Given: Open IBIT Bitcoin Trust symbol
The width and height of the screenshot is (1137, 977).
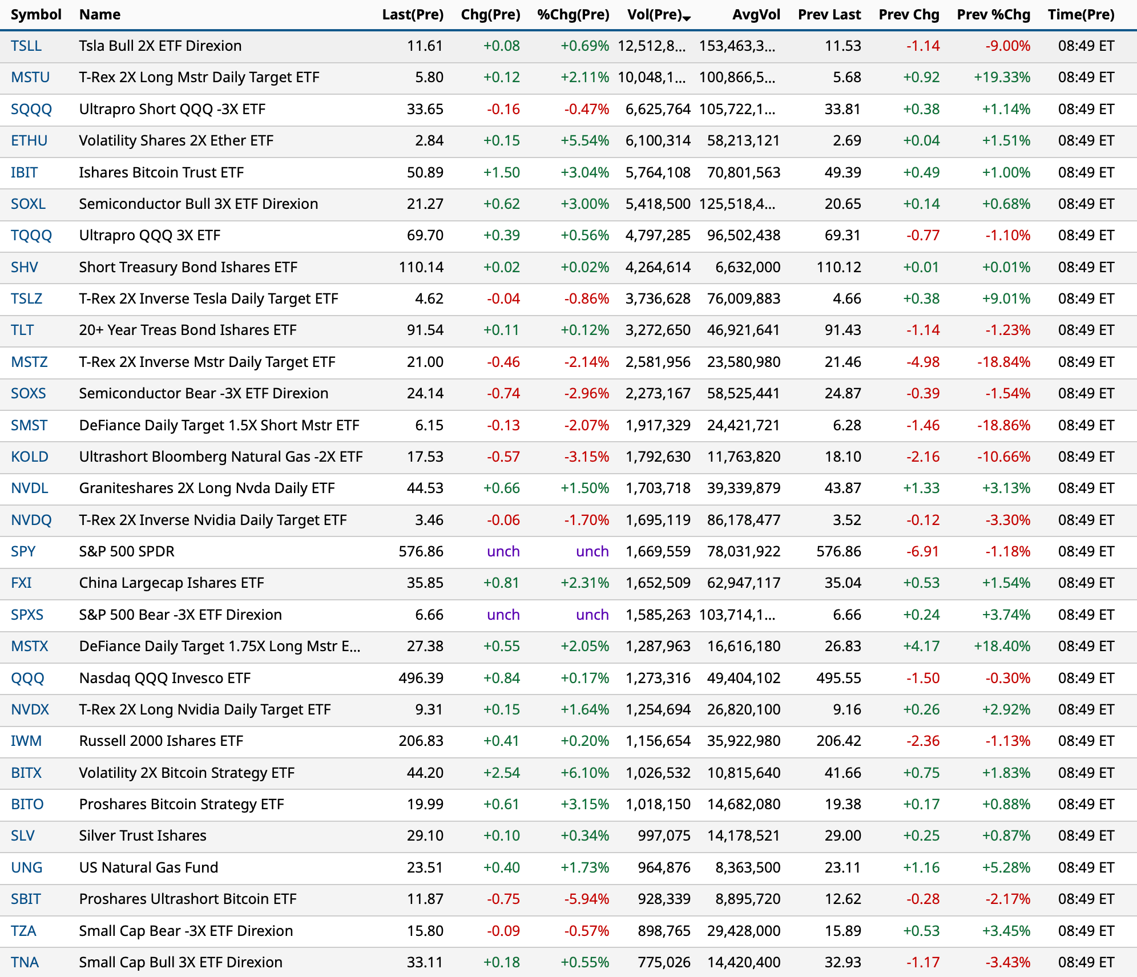Looking at the screenshot, I should (24, 172).
